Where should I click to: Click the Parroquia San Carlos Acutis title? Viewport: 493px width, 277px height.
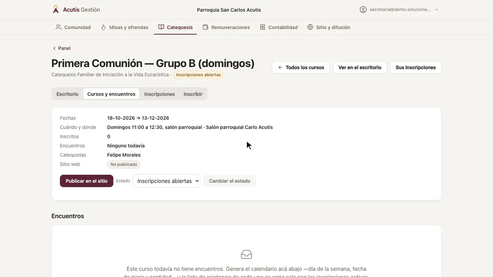coord(229,10)
